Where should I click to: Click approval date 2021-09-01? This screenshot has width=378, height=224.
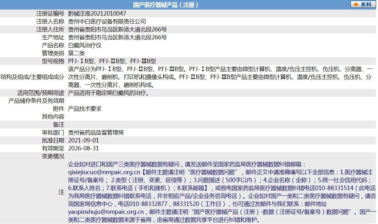pos(83,141)
